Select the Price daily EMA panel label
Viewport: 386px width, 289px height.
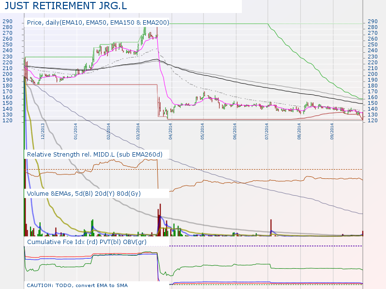point(98,22)
